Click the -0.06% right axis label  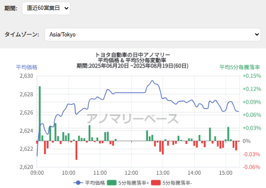pyautogui.click(x=251, y=167)
